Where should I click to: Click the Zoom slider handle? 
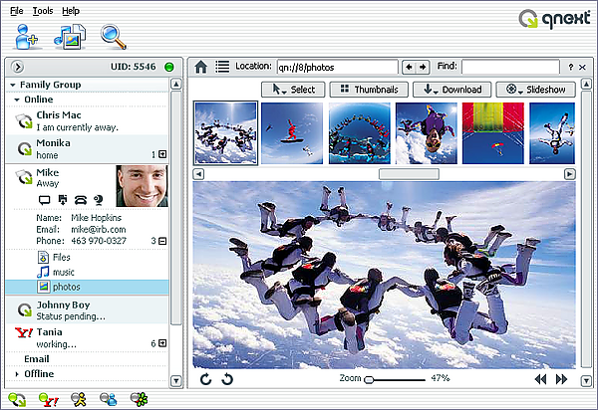pos(369,379)
